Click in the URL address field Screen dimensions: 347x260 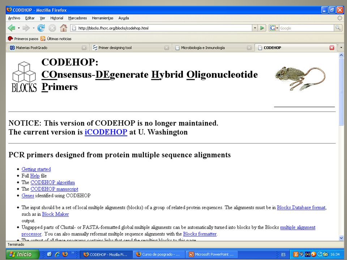165,28
